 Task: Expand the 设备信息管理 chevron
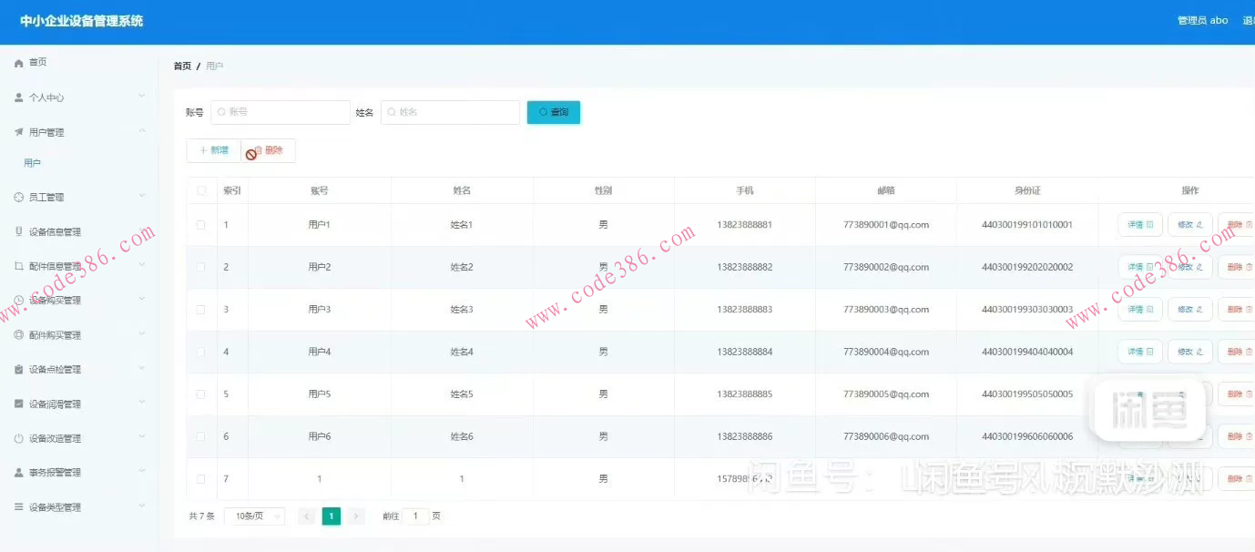point(142,230)
